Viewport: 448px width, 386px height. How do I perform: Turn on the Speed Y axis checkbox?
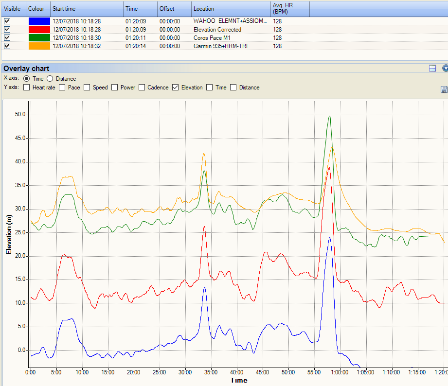(x=87, y=88)
